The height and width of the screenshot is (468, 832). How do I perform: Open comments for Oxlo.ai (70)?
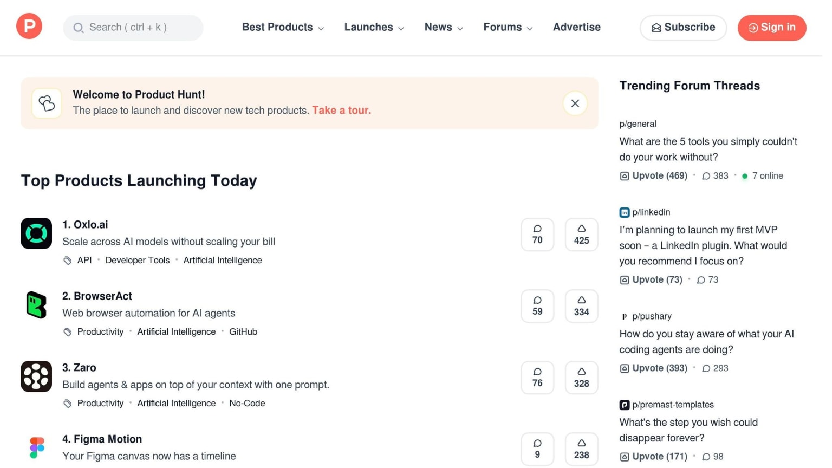tap(537, 235)
